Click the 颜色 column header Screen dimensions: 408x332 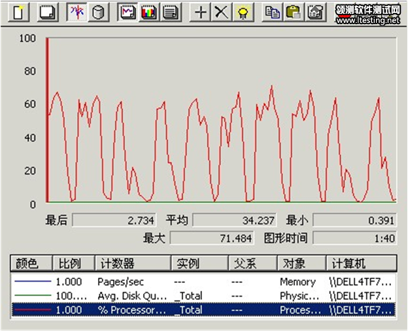tap(30, 263)
